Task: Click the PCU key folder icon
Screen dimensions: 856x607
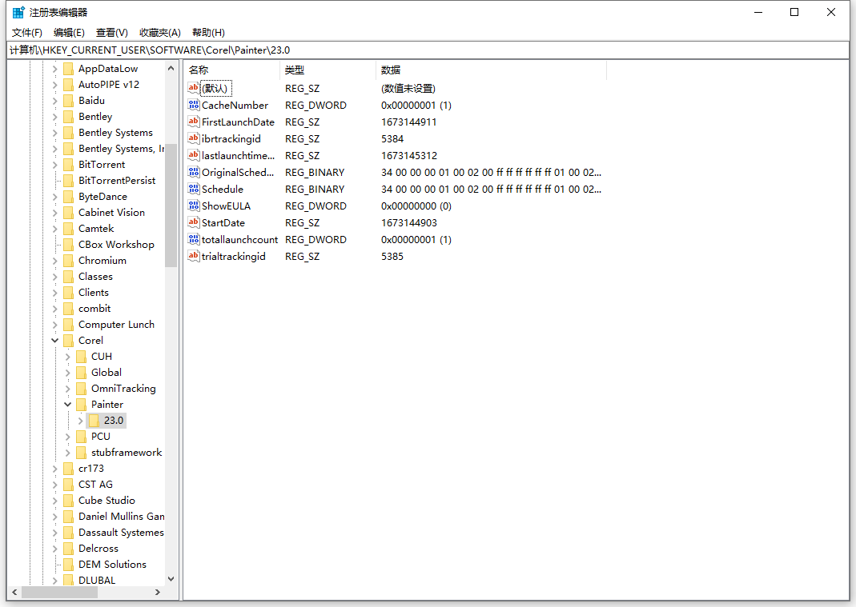Action: click(x=81, y=437)
